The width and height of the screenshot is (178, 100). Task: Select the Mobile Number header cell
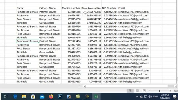click(x=71, y=8)
